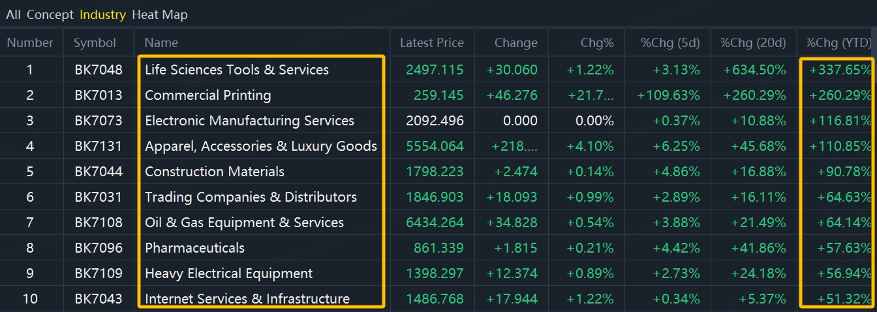Select the Industry tab
877x312 pixels.
pos(102,14)
